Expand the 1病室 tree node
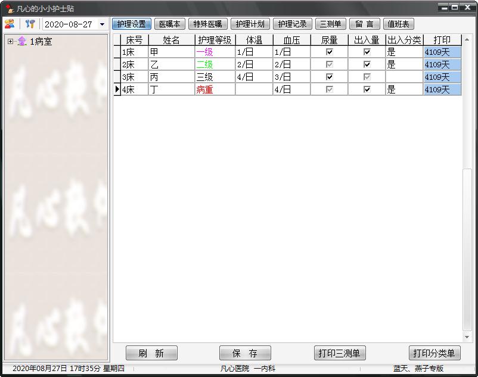 coord(10,42)
